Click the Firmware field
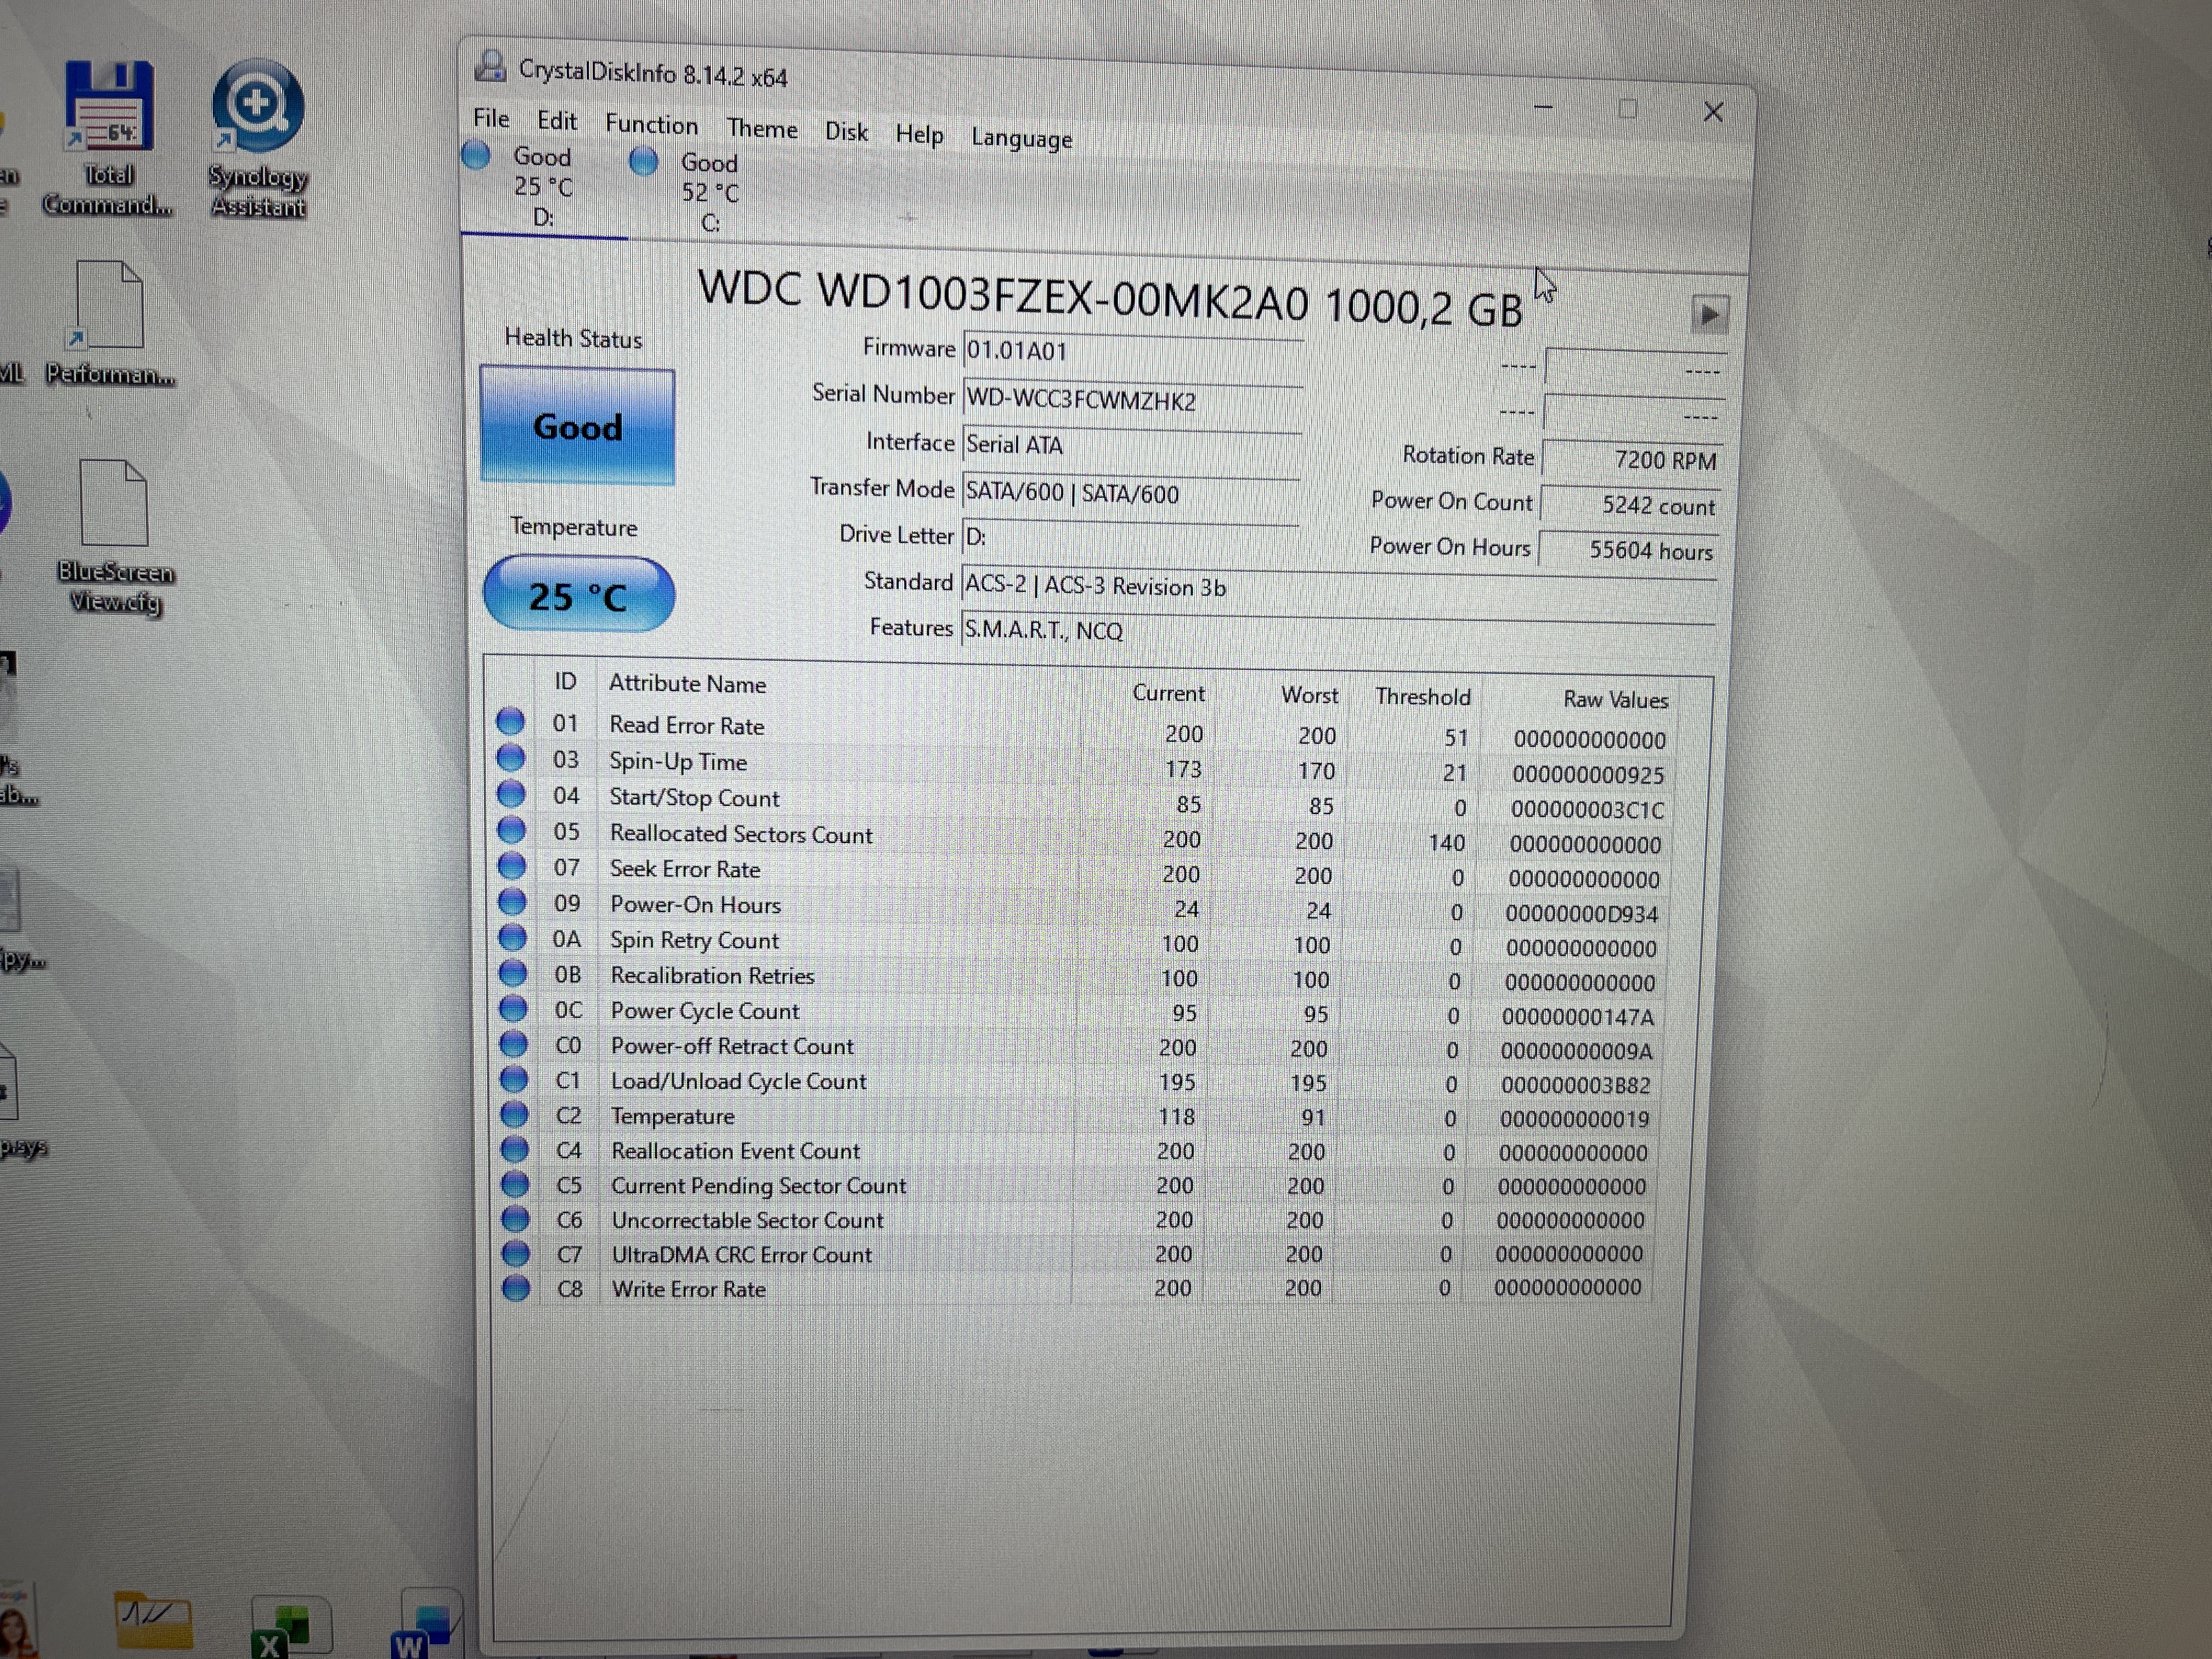2212x1659 pixels. click(1132, 352)
